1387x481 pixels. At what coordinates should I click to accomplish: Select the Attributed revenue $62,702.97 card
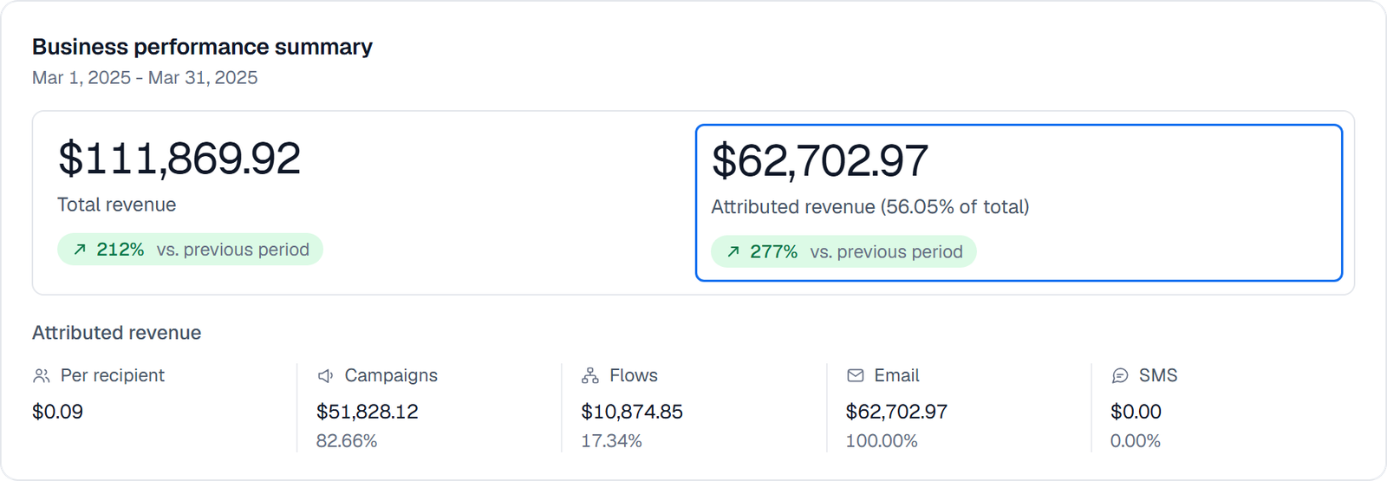[x=1019, y=203]
